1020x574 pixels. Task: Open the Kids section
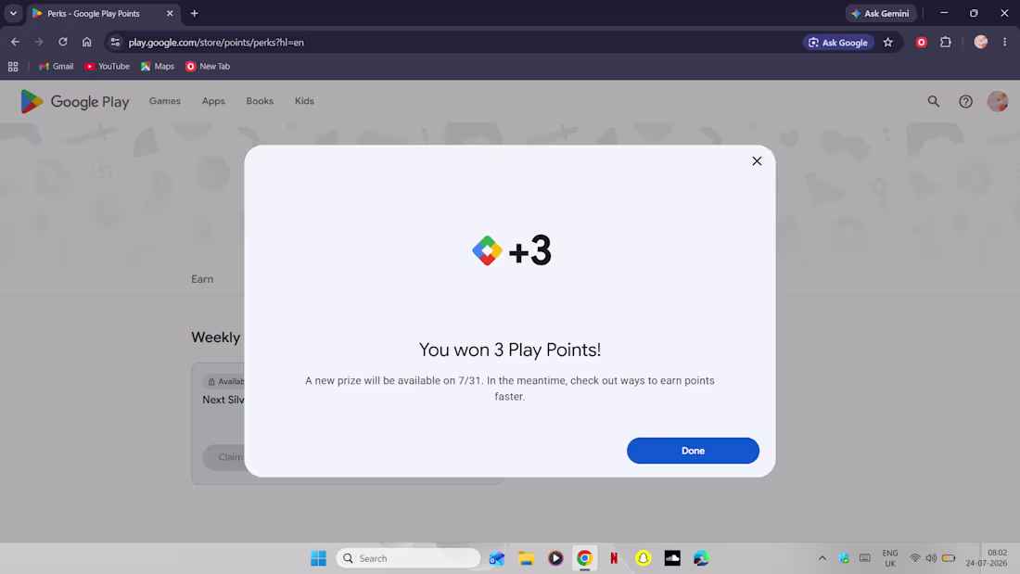(304, 101)
